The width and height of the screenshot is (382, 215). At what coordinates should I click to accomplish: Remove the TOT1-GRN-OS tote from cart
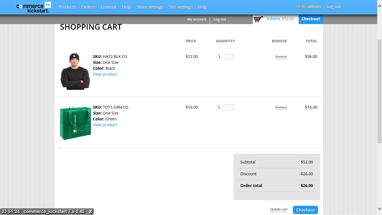tap(281, 107)
